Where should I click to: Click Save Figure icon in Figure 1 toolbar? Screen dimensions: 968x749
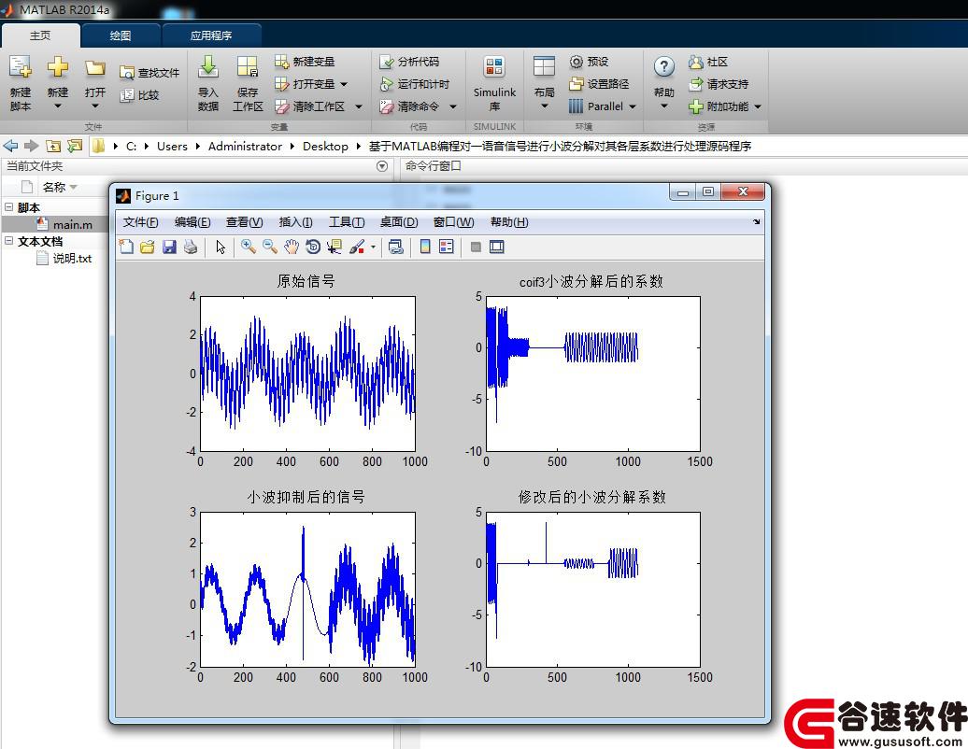coord(169,247)
